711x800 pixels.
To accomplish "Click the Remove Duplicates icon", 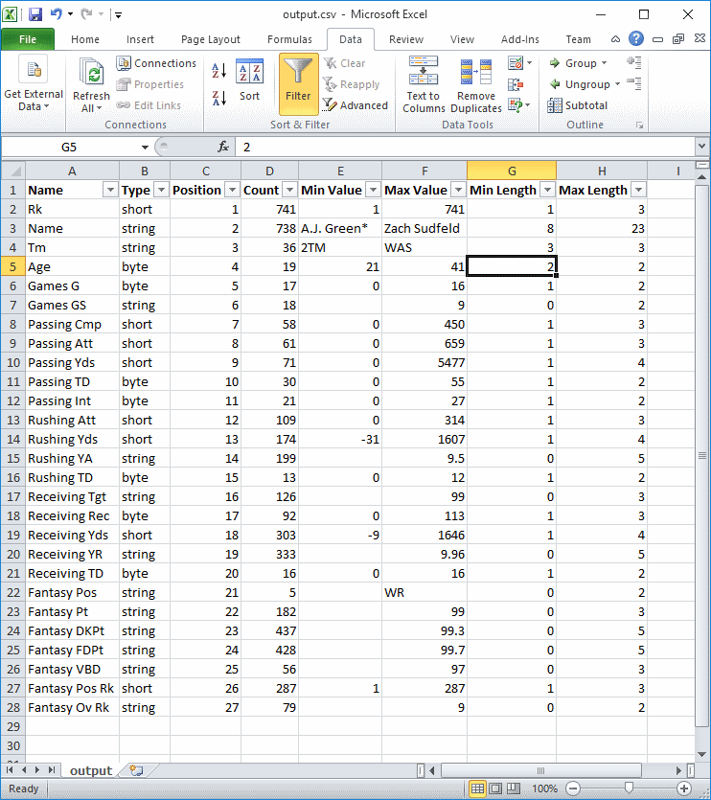I will click(x=475, y=72).
